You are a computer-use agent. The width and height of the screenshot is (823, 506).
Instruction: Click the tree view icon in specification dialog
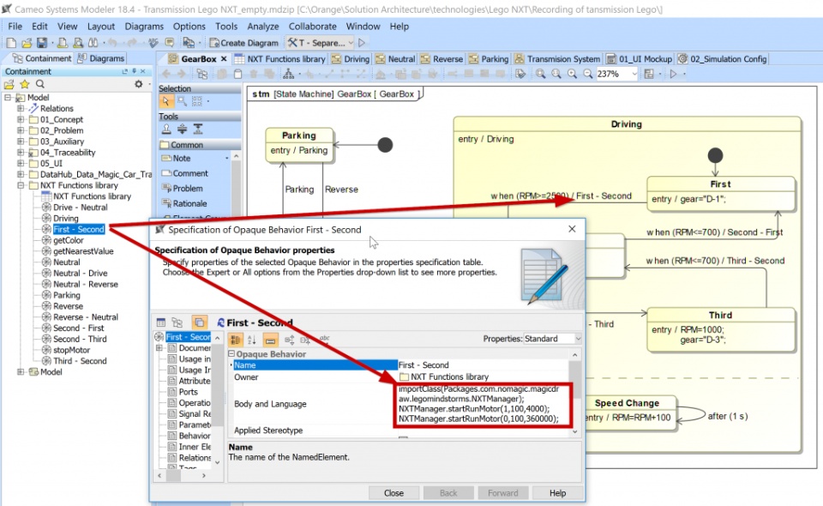(x=177, y=322)
